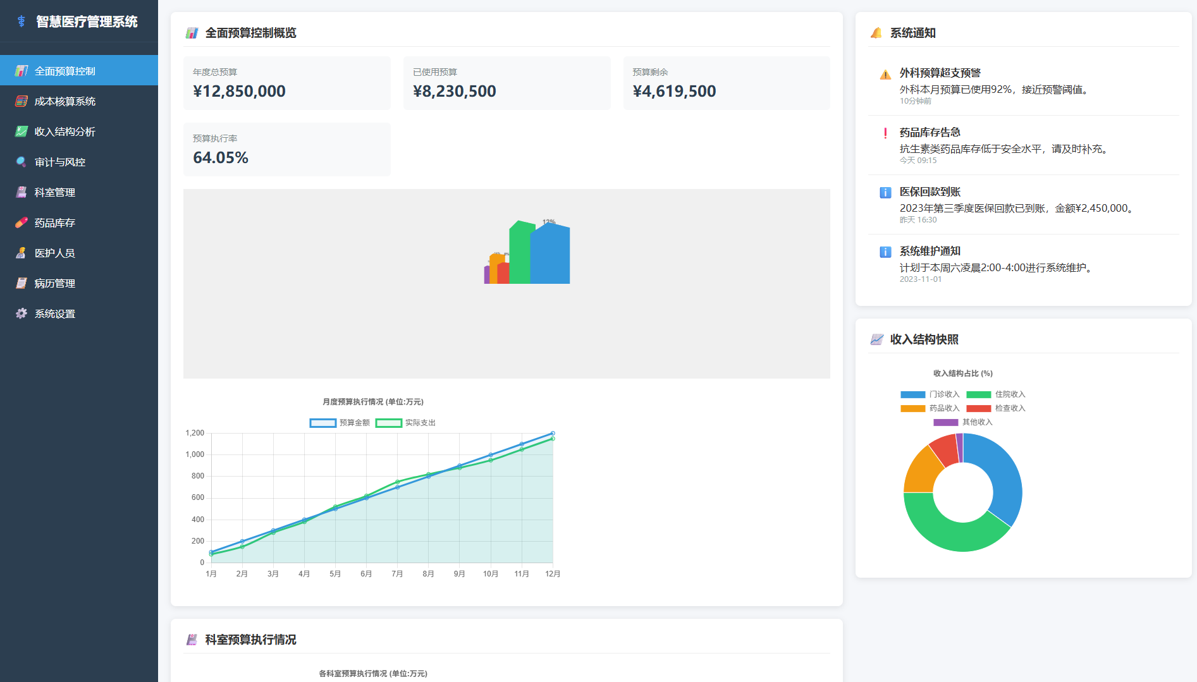The image size is (1197, 682).
Task: Open 全面预算控制 menu item
Action: coord(79,71)
